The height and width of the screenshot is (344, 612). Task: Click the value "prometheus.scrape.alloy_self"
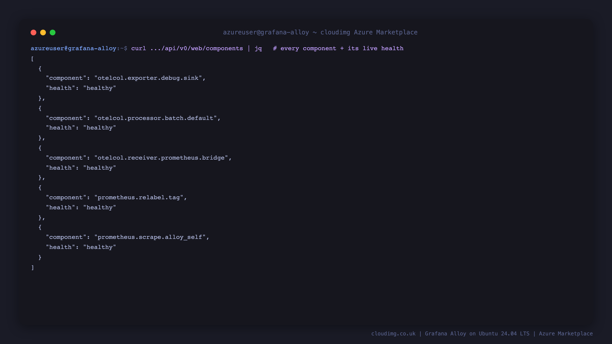click(150, 237)
